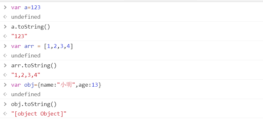263x119 pixels.
Task: Click the input chevron beside var arr line
Action: 5,46
